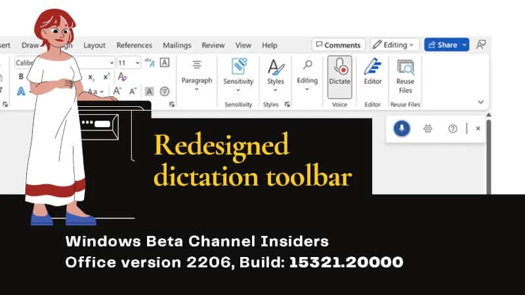525x295 pixels.
Task: Increase font size with Grow Font
Action: (117, 91)
